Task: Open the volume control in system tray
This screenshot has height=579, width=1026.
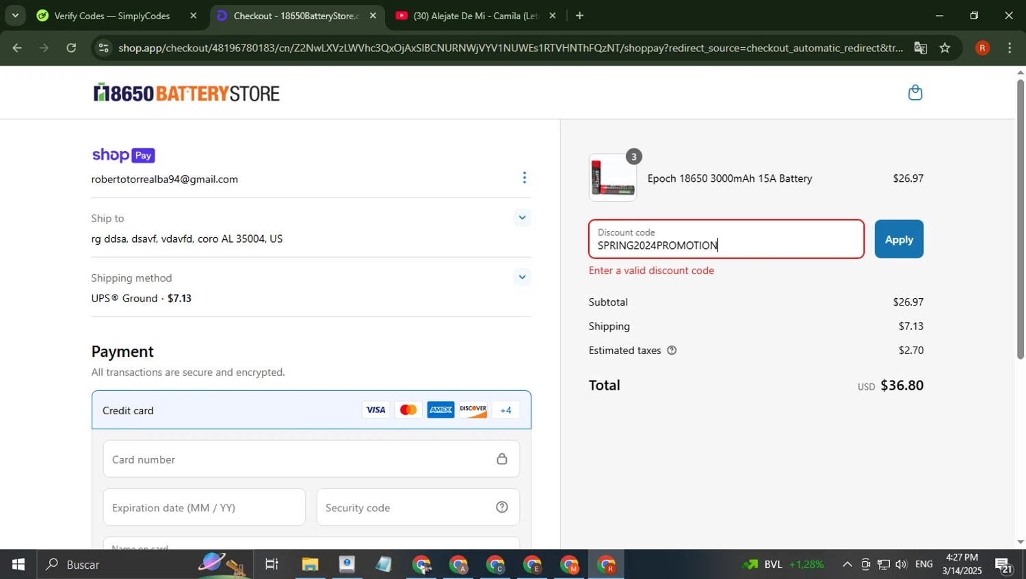Action: coord(901,565)
